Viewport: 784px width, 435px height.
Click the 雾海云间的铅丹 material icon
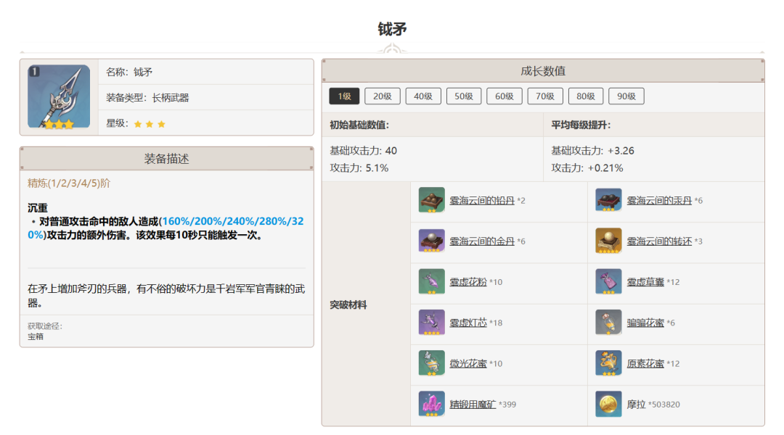tap(431, 200)
